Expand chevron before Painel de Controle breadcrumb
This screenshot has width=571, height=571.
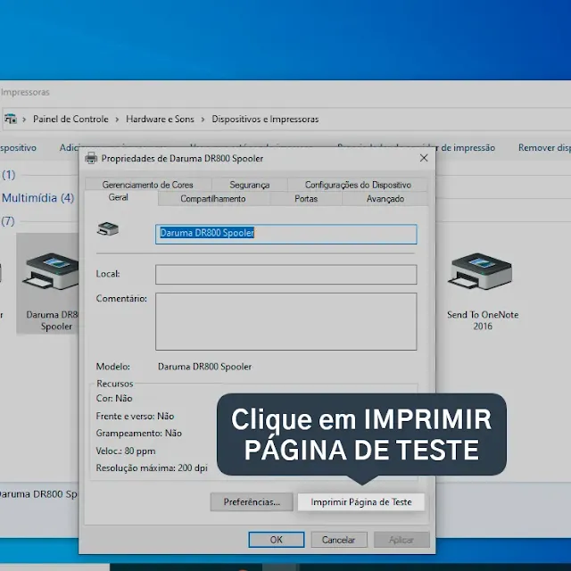(24, 120)
